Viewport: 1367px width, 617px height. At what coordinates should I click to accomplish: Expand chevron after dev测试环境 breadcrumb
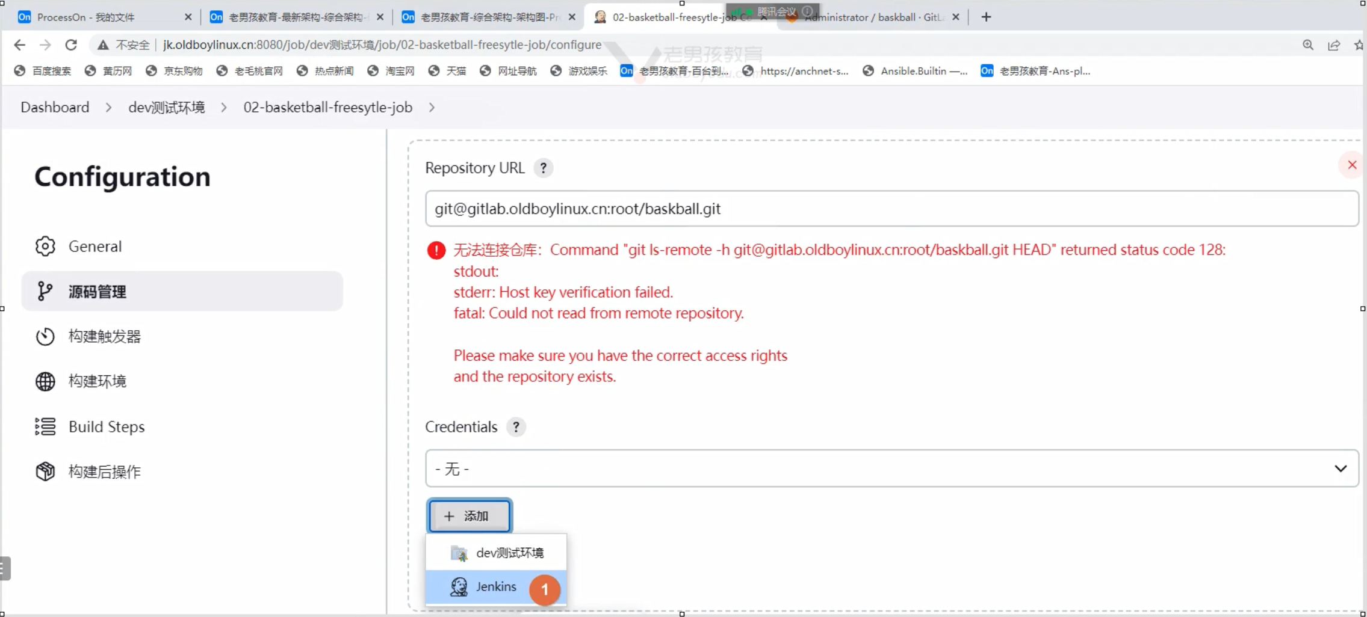pos(224,107)
